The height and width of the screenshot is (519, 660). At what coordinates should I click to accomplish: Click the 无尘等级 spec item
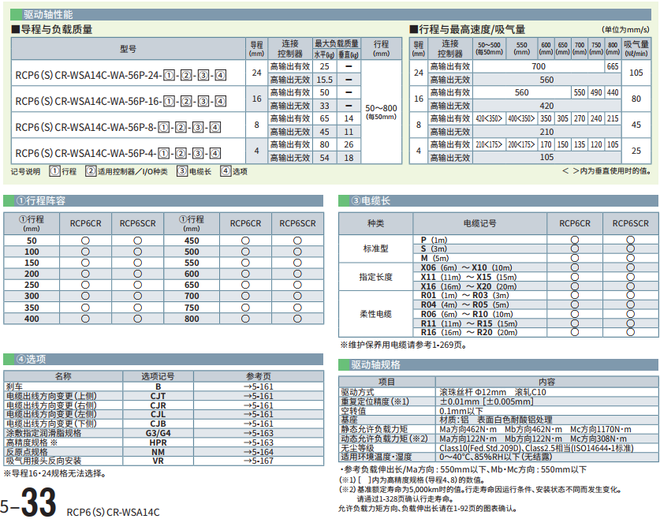[357, 448]
